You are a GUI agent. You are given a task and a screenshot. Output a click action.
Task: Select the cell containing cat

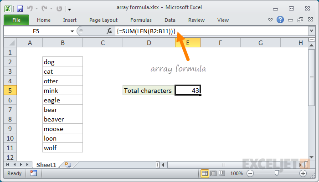[63, 71]
